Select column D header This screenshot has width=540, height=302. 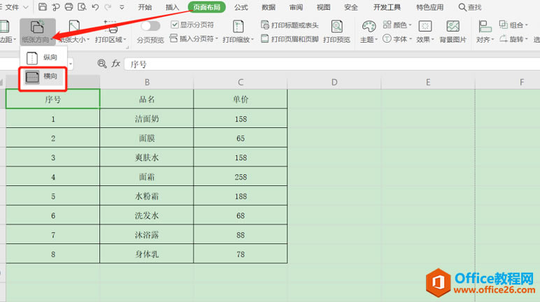click(334, 82)
